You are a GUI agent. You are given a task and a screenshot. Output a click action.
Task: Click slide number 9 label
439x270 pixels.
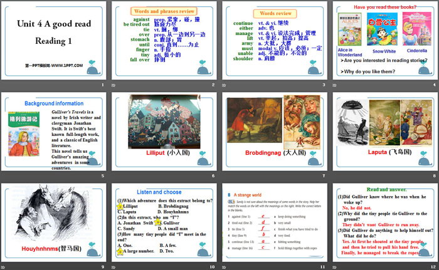tap(103, 267)
